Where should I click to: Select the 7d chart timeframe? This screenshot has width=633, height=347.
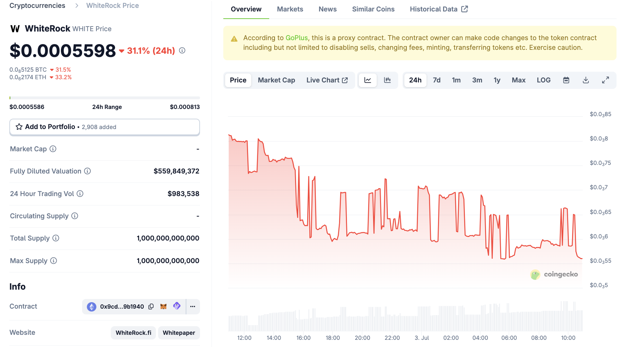(x=437, y=80)
